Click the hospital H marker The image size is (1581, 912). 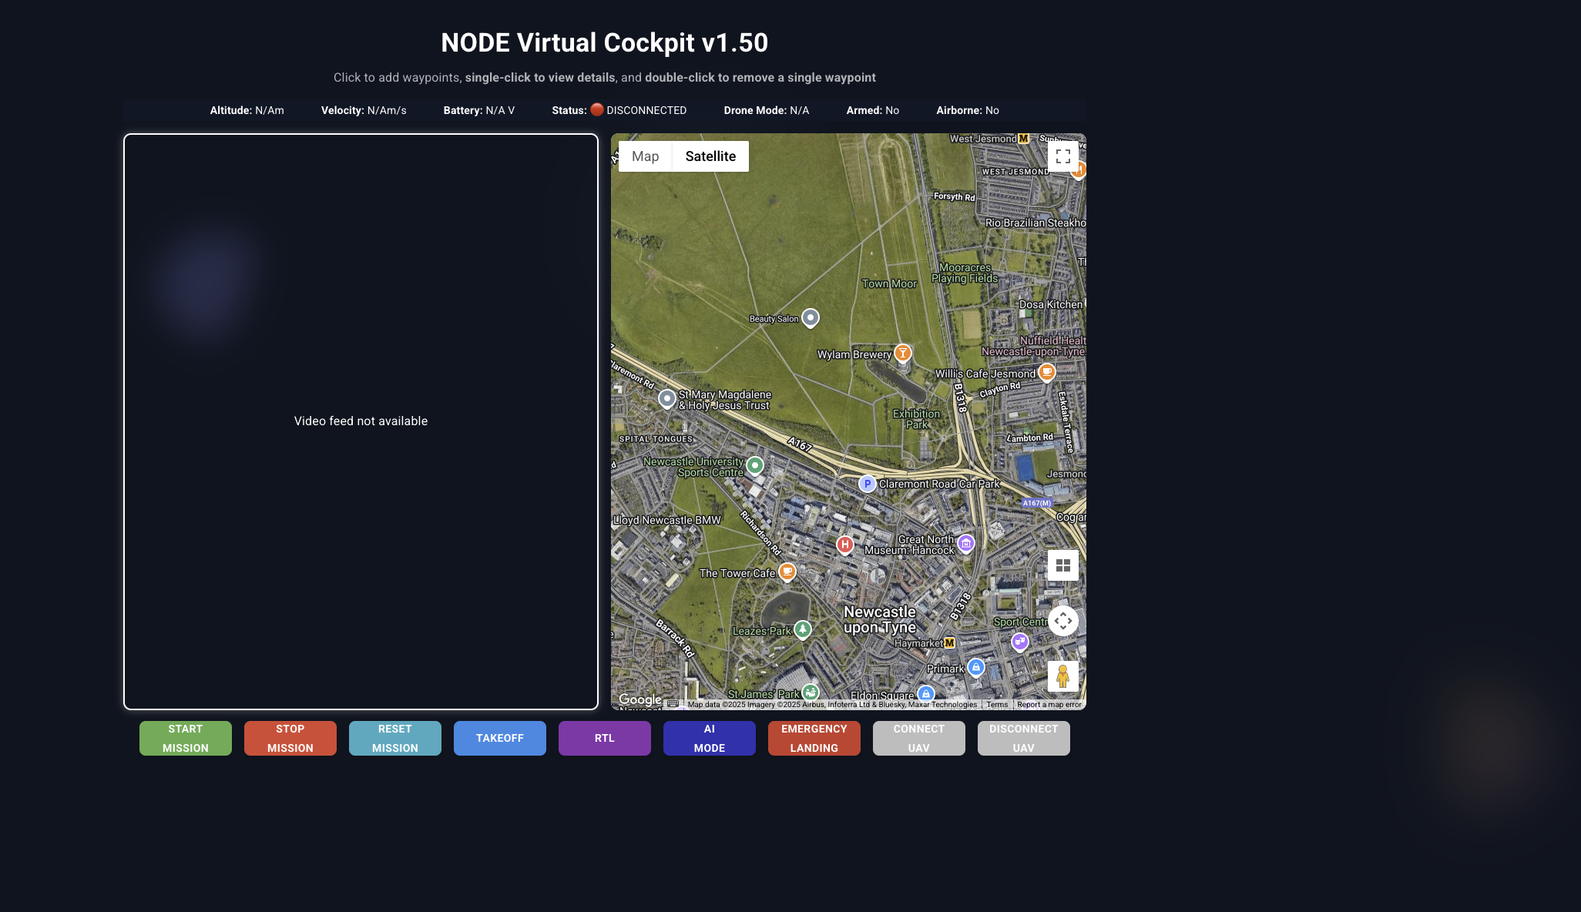pos(844,545)
